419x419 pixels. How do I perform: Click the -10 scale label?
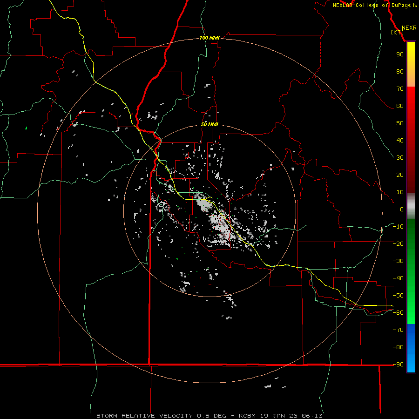pyautogui.click(x=398, y=227)
